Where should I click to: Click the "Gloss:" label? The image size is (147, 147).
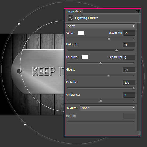70,69
